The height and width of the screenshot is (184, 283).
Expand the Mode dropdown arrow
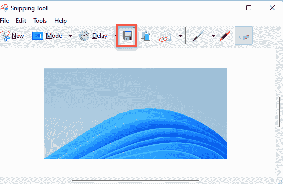point(70,36)
